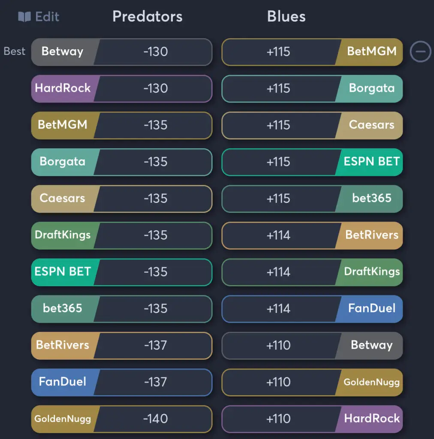The image size is (434, 439).
Task: Select GoldenNugg Predators -140 odds
Action: coord(122,419)
